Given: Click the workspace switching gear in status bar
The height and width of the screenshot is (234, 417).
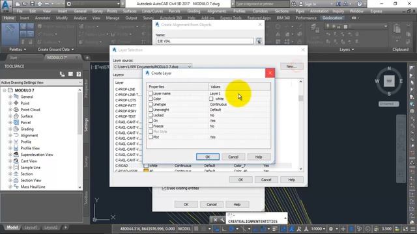Looking at the screenshot, I should tap(331, 228).
